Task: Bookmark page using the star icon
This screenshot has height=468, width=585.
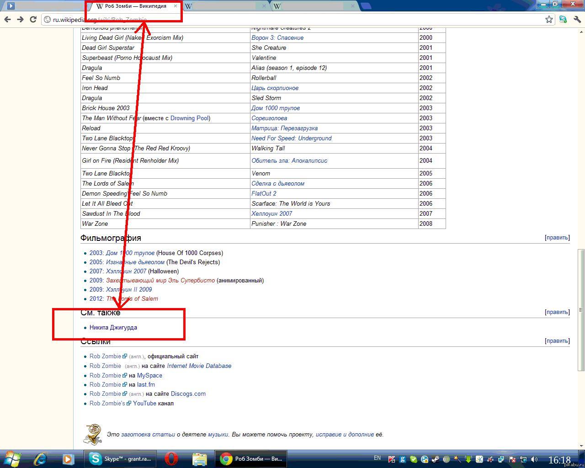Action: click(x=549, y=19)
